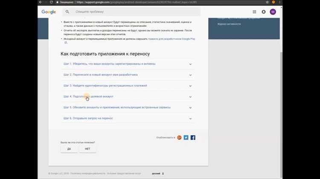Click the chevron on the Шаг 6 row
The width and height of the screenshot is (320, 179).
pyautogui.click(x=190, y=119)
